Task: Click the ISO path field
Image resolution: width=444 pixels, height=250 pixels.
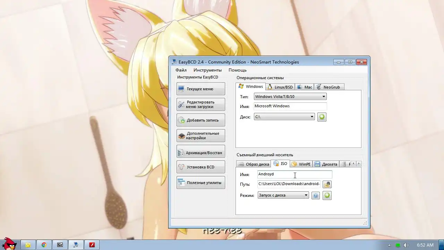Action: (x=289, y=184)
